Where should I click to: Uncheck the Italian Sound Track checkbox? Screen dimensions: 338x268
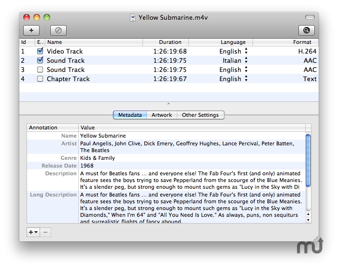pyautogui.click(x=40, y=60)
